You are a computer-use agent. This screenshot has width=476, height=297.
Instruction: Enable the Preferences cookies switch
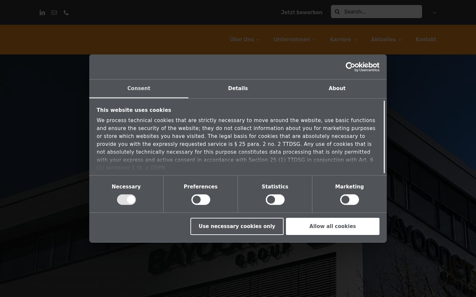pos(201,200)
